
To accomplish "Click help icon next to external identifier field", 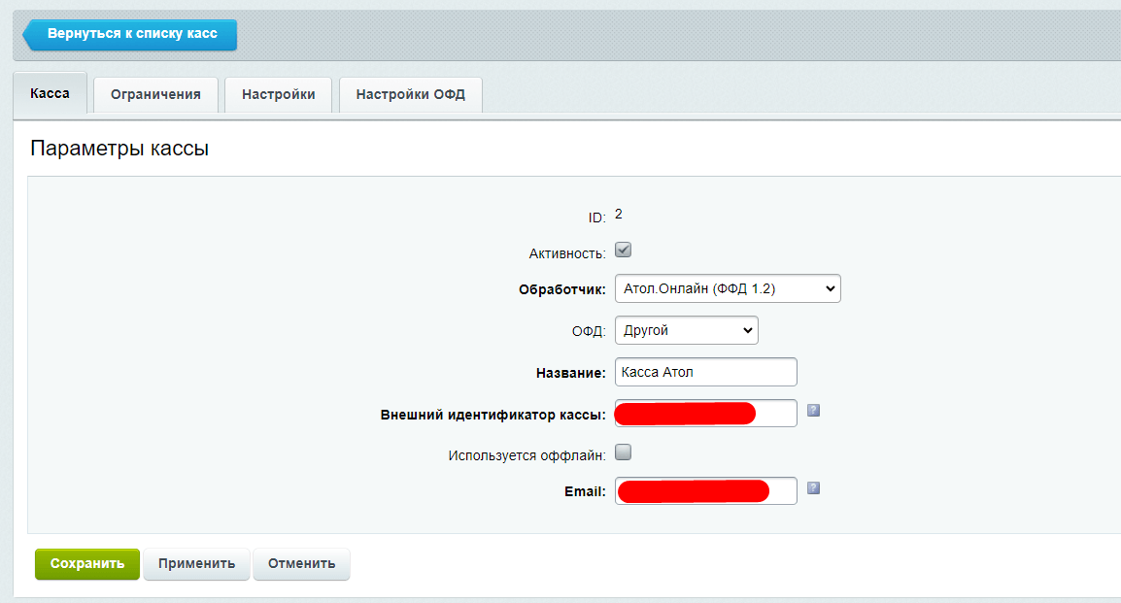I will click(814, 411).
